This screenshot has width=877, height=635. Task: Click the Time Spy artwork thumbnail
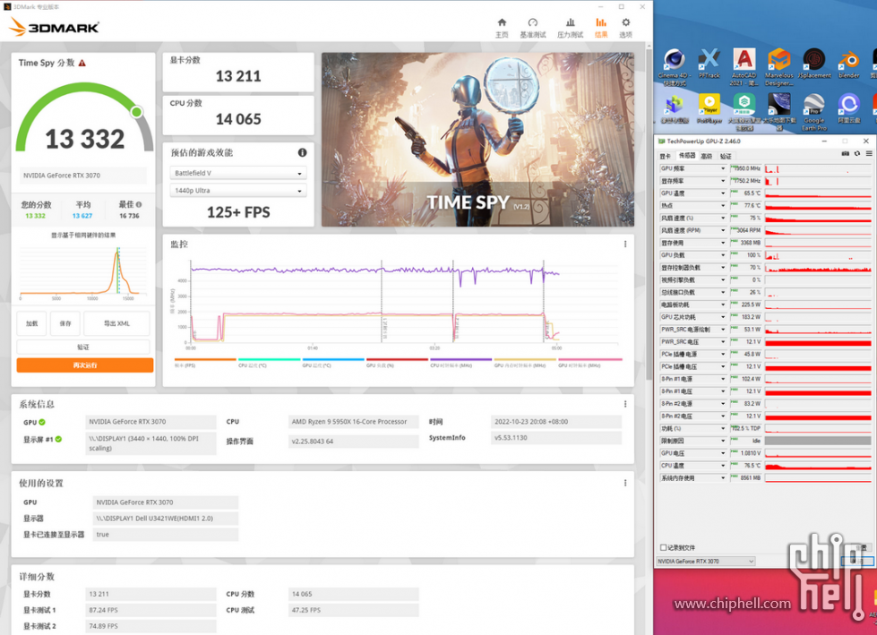pyautogui.click(x=477, y=139)
